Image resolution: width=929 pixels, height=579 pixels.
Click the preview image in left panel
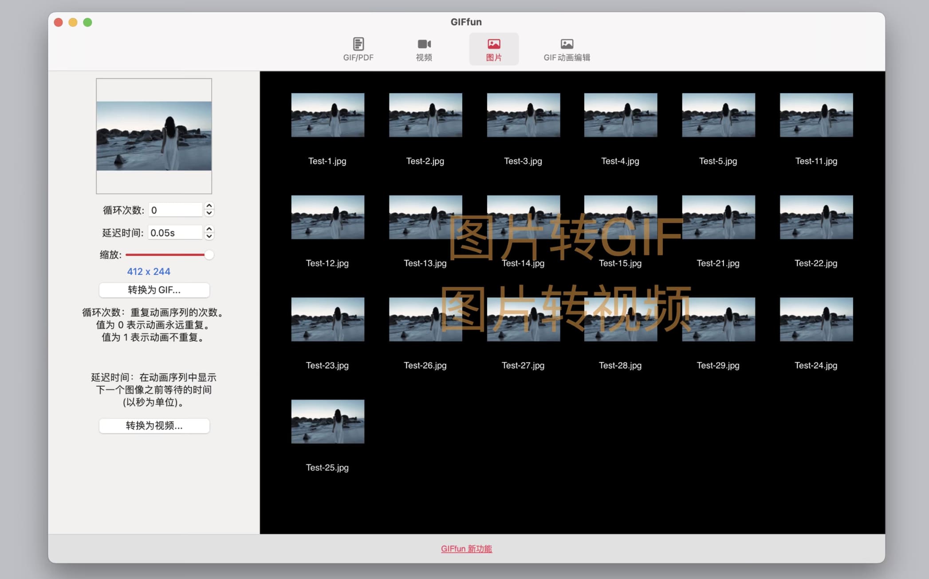coord(154,136)
